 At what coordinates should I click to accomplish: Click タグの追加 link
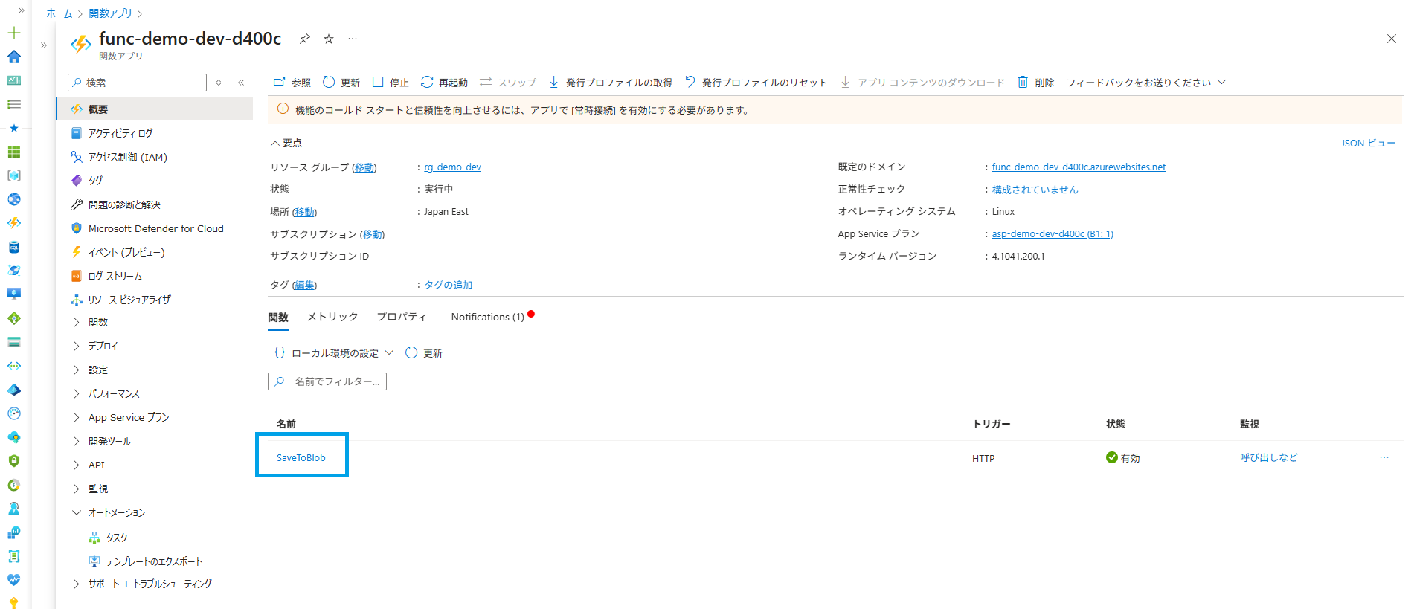449,285
